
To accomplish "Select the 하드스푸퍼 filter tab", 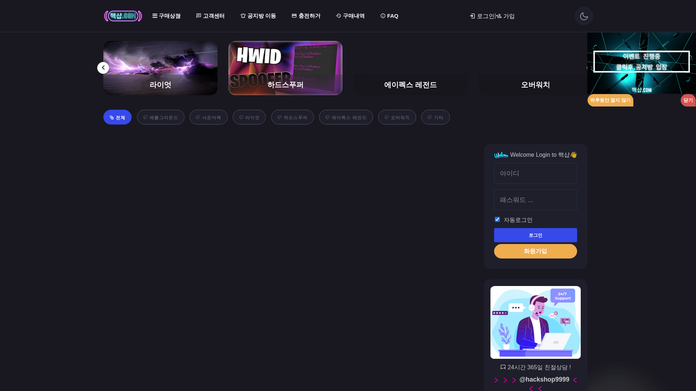I will point(292,117).
